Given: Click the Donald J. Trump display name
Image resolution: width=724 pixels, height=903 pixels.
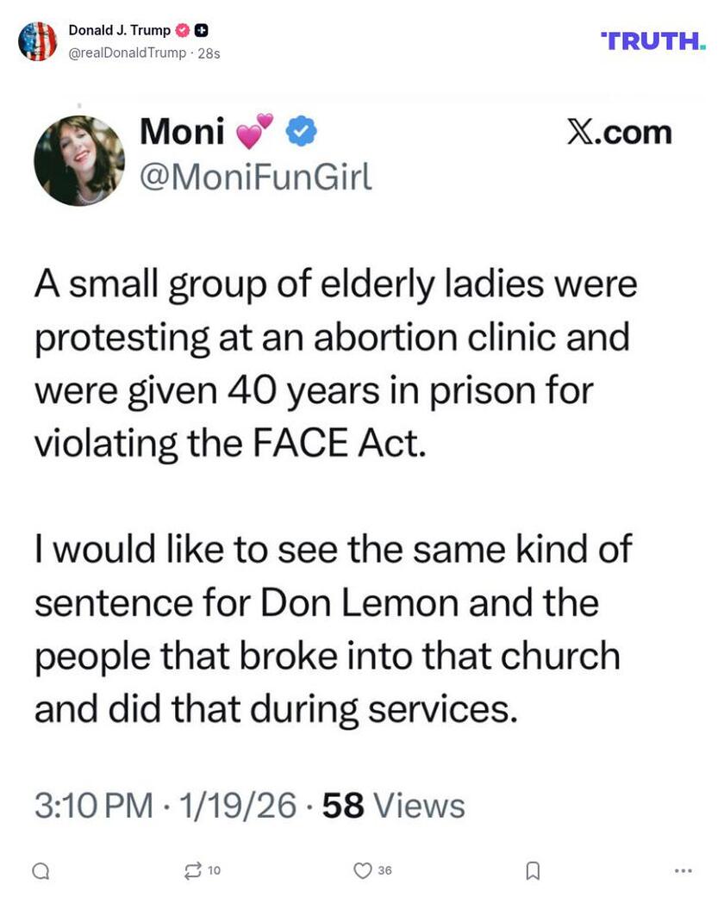Looking at the screenshot, I should [119, 31].
